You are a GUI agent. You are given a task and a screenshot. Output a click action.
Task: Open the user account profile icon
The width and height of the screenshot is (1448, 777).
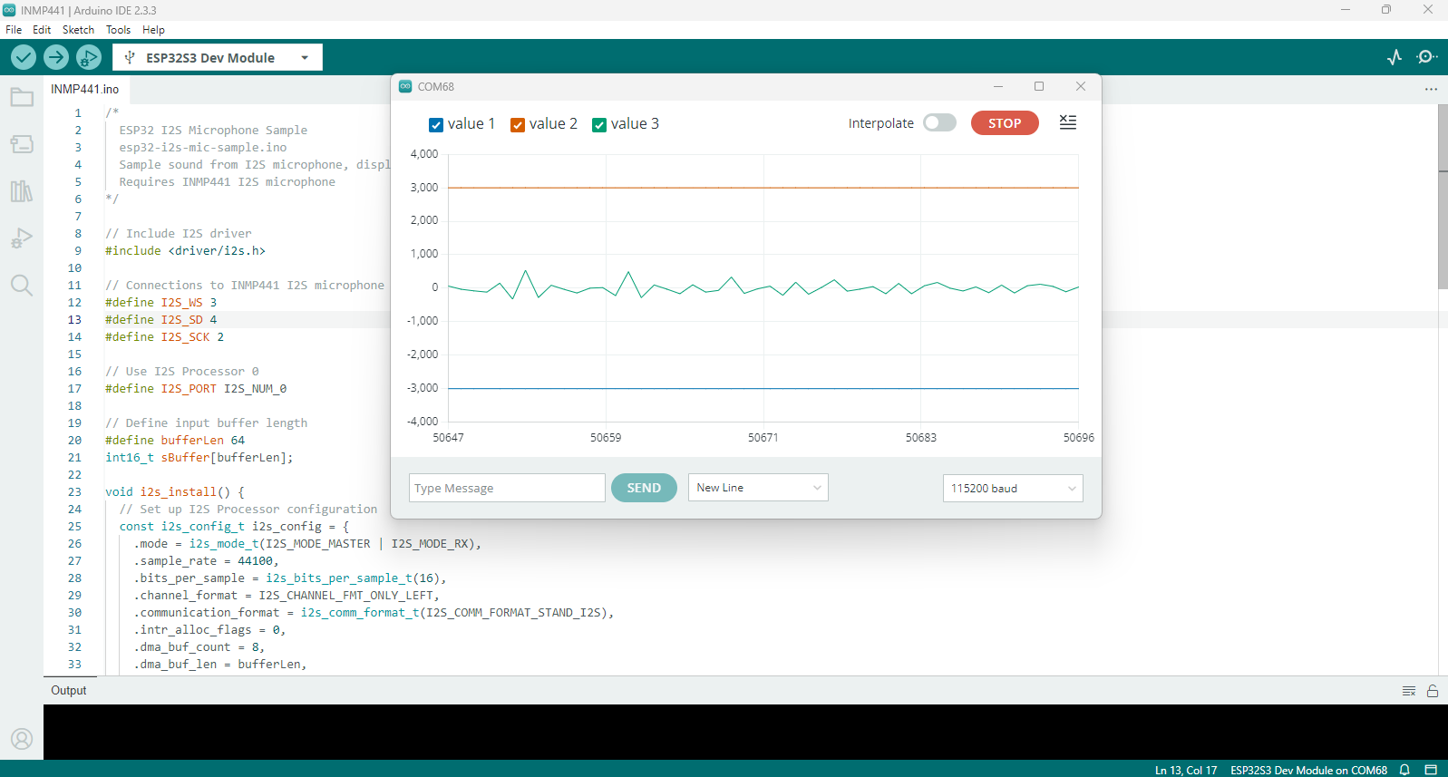pyautogui.click(x=22, y=739)
